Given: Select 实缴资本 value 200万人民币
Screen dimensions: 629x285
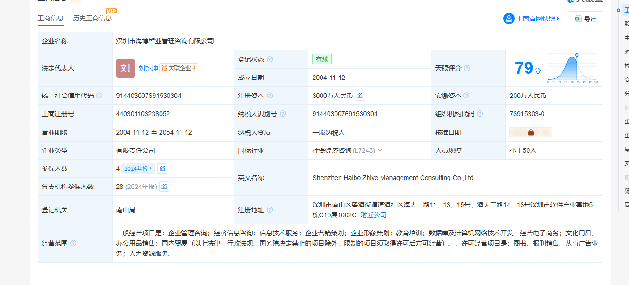Looking at the screenshot, I should pyautogui.click(x=528, y=96).
